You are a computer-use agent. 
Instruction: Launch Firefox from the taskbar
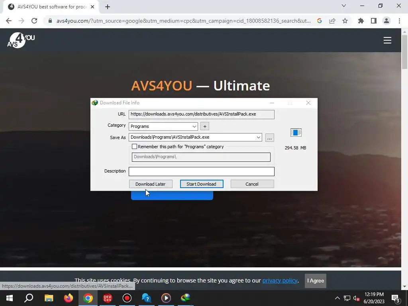coord(69,298)
